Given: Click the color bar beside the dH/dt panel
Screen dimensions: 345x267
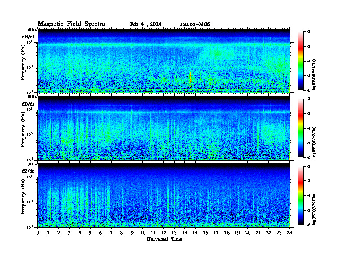Looking at the screenshot, I should click(300, 61).
